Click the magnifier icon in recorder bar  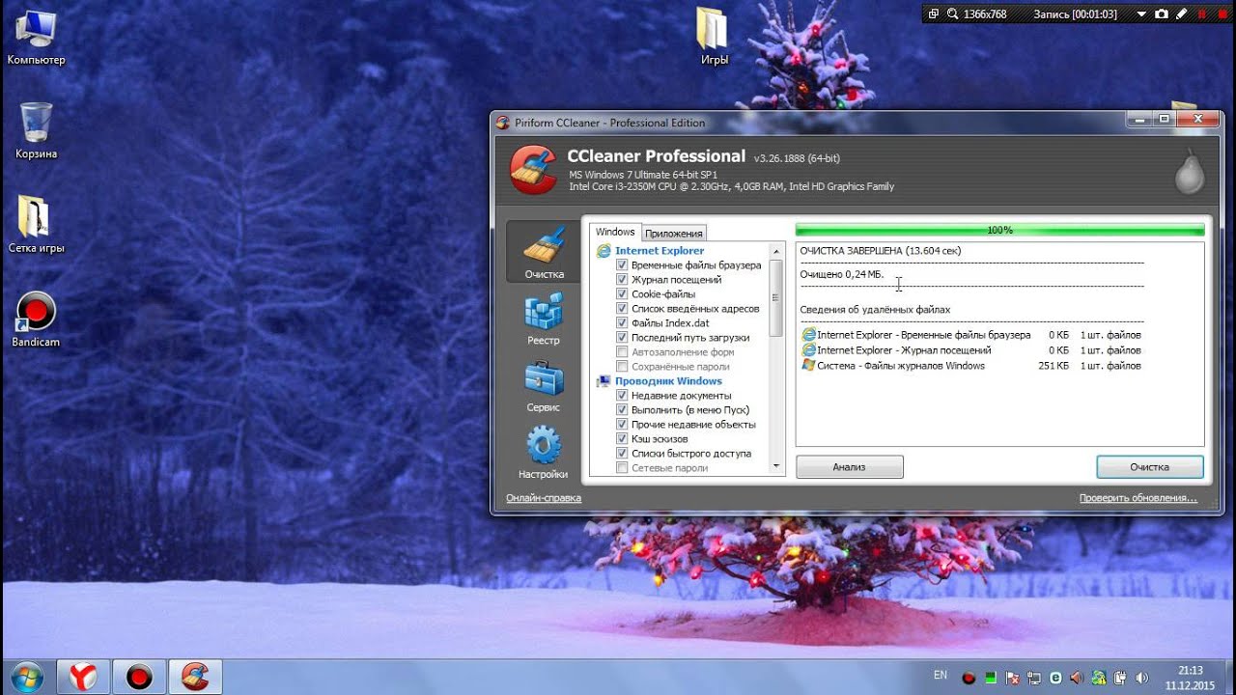coord(952,14)
